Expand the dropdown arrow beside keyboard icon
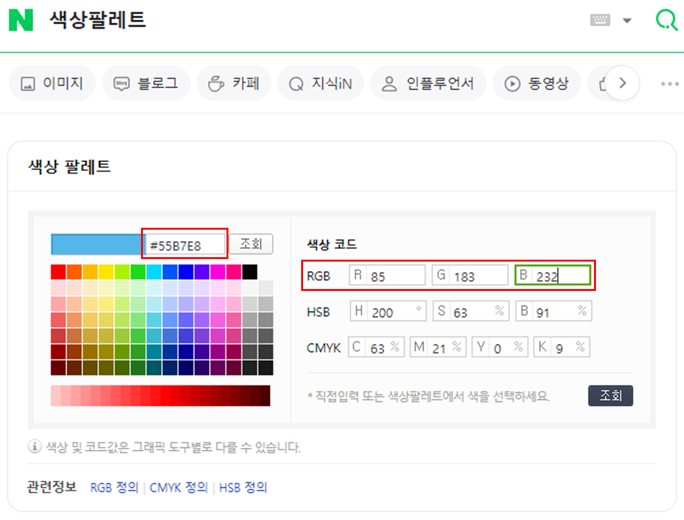The image size is (684, 520). click(x=627, y=20)
